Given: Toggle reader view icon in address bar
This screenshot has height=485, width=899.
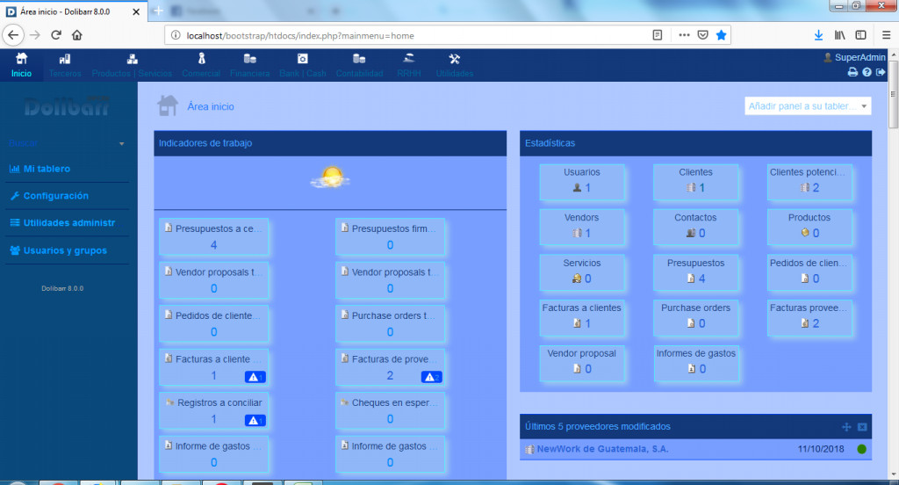Looking at the screenshot, I should [x=657, y=35].
